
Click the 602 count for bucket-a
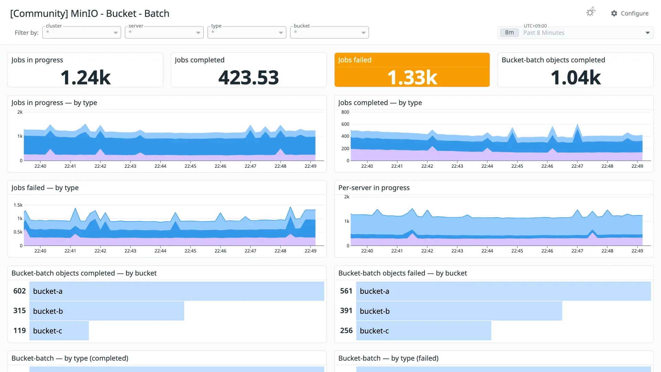[20, 291]
